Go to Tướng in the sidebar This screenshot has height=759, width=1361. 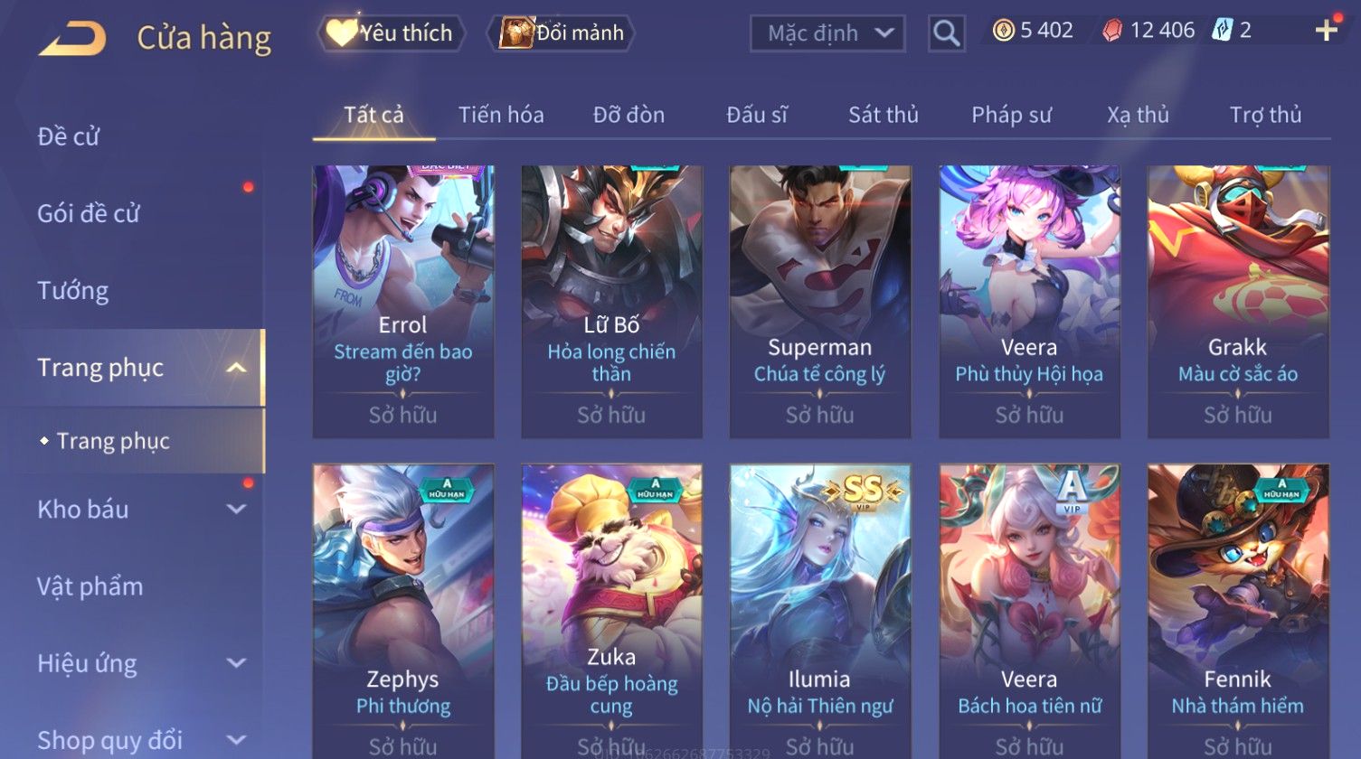(x=73, y=290)
